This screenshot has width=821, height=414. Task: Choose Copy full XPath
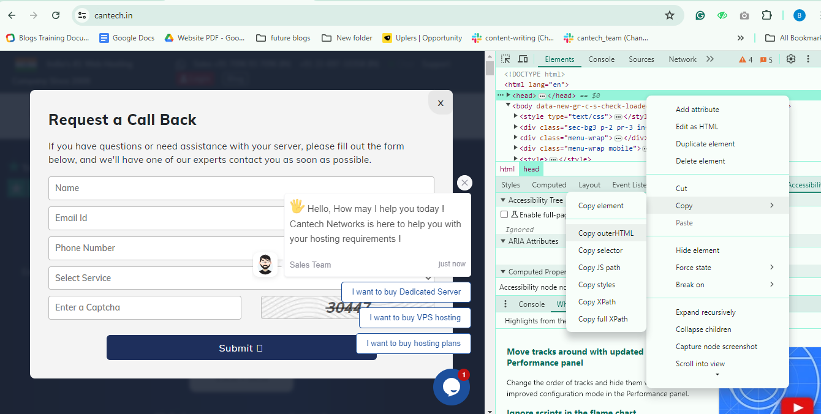point(606,319)
